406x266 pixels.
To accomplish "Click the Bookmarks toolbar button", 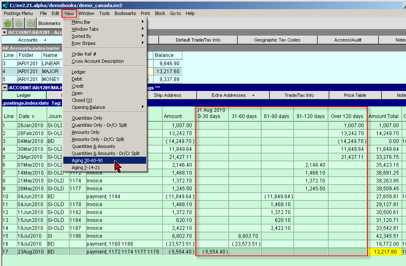I will 49,23.
